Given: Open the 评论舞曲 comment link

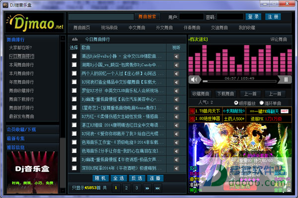Looking at the screenshot, I should [279, 39].
